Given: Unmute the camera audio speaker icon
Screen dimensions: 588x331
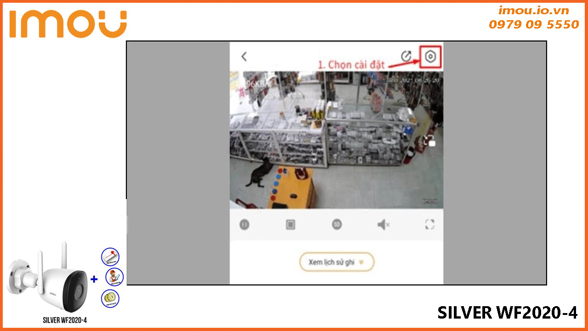Looking at the screenshot, I should (383, 224).
